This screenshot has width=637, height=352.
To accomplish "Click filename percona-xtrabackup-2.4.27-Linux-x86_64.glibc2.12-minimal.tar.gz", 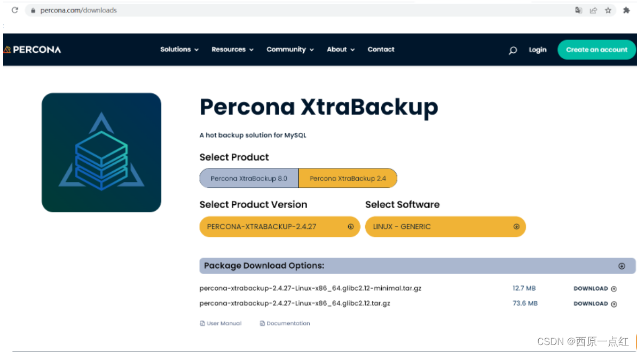I will tap(310, 288).
